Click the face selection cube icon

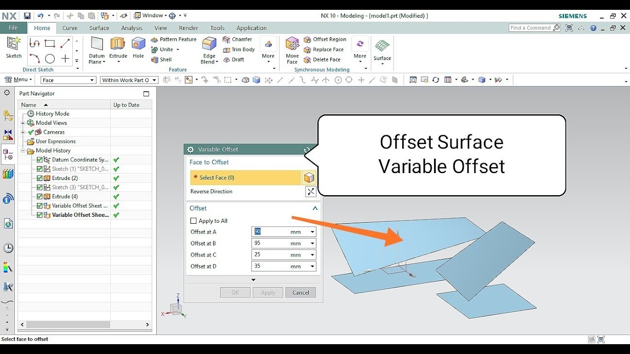pyautogui.click(x=310, y=177)
